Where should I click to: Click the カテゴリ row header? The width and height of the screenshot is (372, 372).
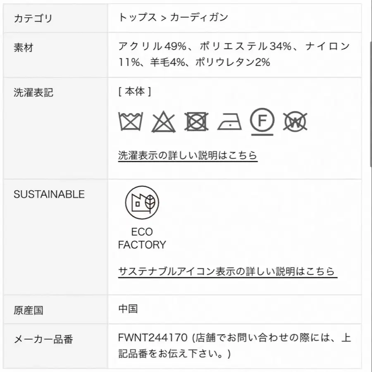click(33, 18)
